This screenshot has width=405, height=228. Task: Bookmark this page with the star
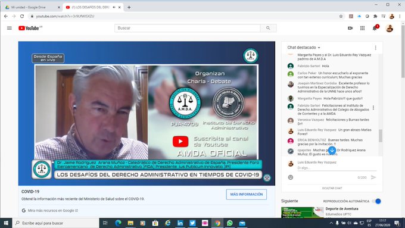[x=341, y=16]
